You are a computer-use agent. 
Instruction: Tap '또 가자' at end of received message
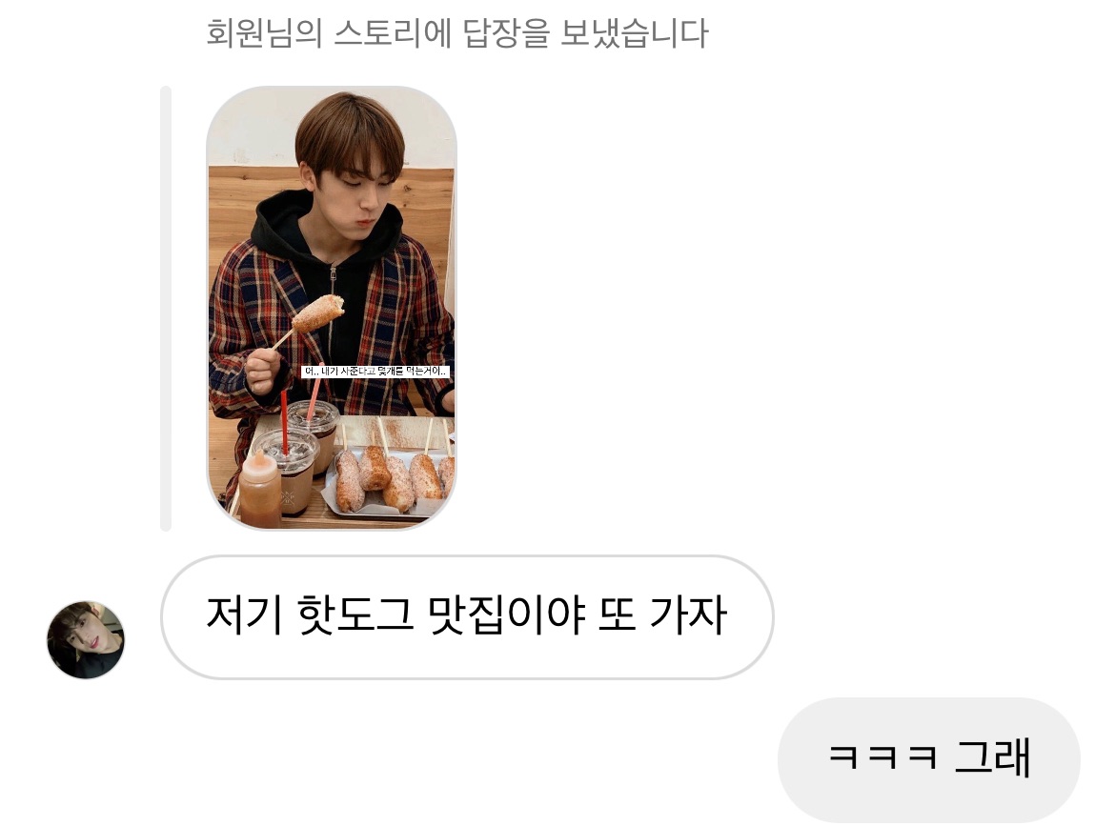(x=662, y=615)
